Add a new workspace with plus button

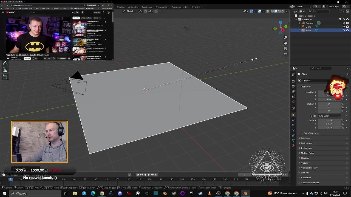[x=204, y=7]
